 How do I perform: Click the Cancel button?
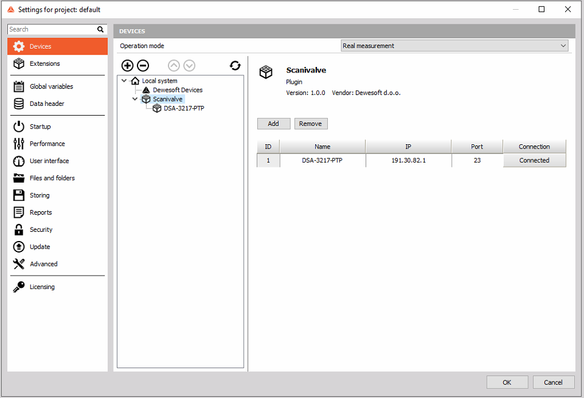pos(554,382)
